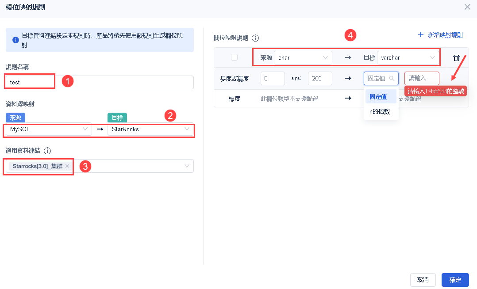This screenshot has height=289, width=477.
Task: Click the search icon in the 固定值 field
Action: tap(392, 78)
